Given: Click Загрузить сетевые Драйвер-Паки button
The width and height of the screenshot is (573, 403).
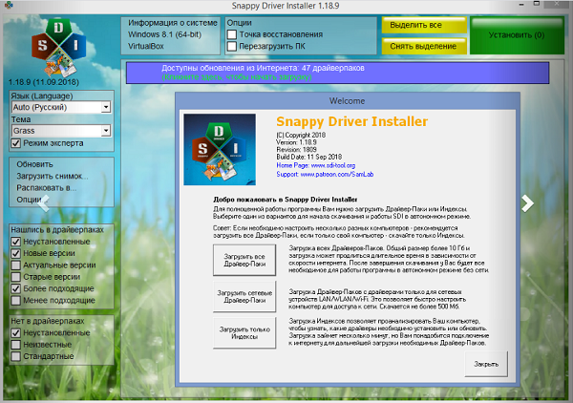Looking at the screenshot, I should [244, 296].
